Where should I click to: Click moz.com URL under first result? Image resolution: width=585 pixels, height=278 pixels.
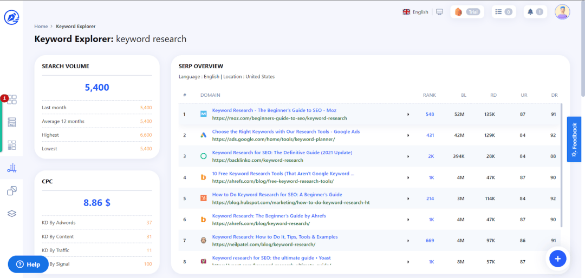[279, 118]
